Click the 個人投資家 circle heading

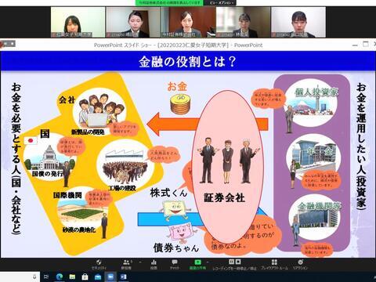click(316, 92)
